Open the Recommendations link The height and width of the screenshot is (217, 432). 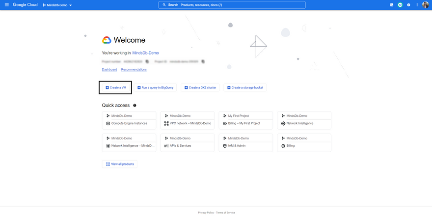134,70
